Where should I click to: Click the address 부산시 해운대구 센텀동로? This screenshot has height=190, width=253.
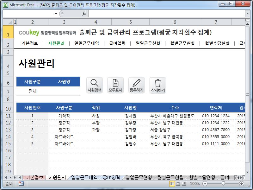[x=172, y=116]
